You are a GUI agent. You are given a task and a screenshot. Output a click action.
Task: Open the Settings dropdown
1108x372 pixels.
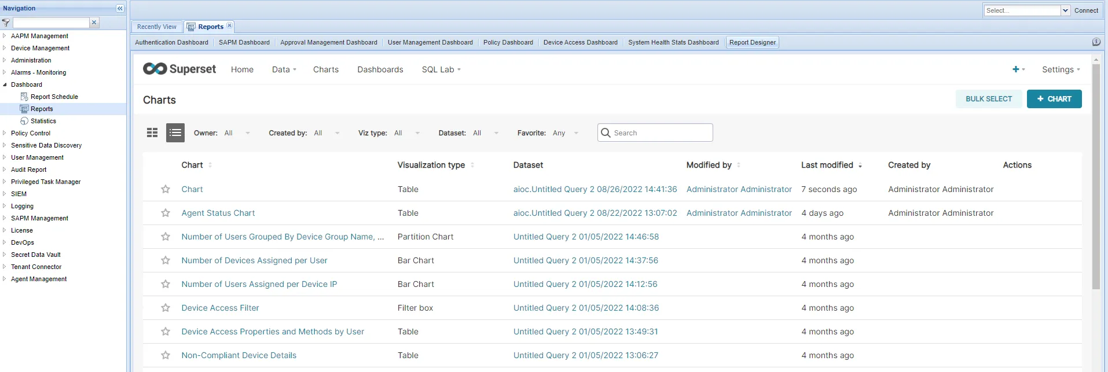coord(1061,69)
